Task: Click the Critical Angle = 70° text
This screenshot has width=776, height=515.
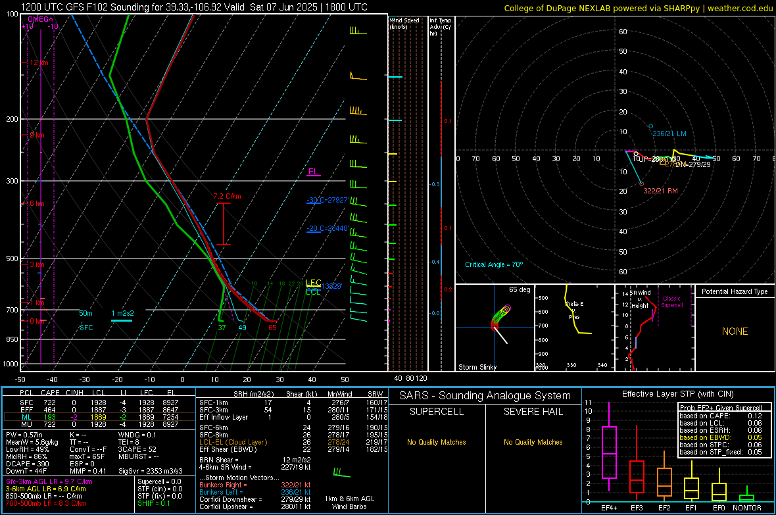Action: point(494,264)
